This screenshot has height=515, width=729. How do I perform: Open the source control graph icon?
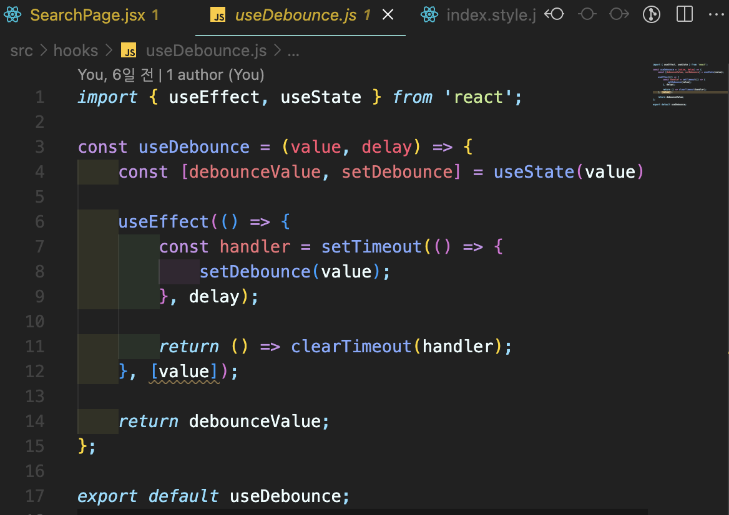coord(652,15)
